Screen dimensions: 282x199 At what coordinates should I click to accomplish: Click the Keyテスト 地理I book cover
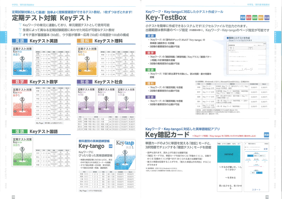(x=86, y=100)
